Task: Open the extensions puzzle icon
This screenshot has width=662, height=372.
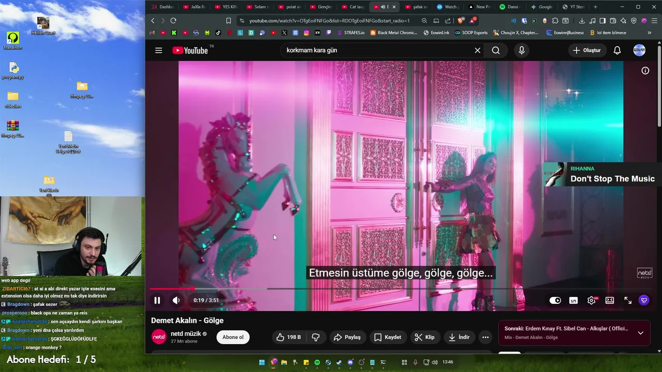Action: [555, 21]
